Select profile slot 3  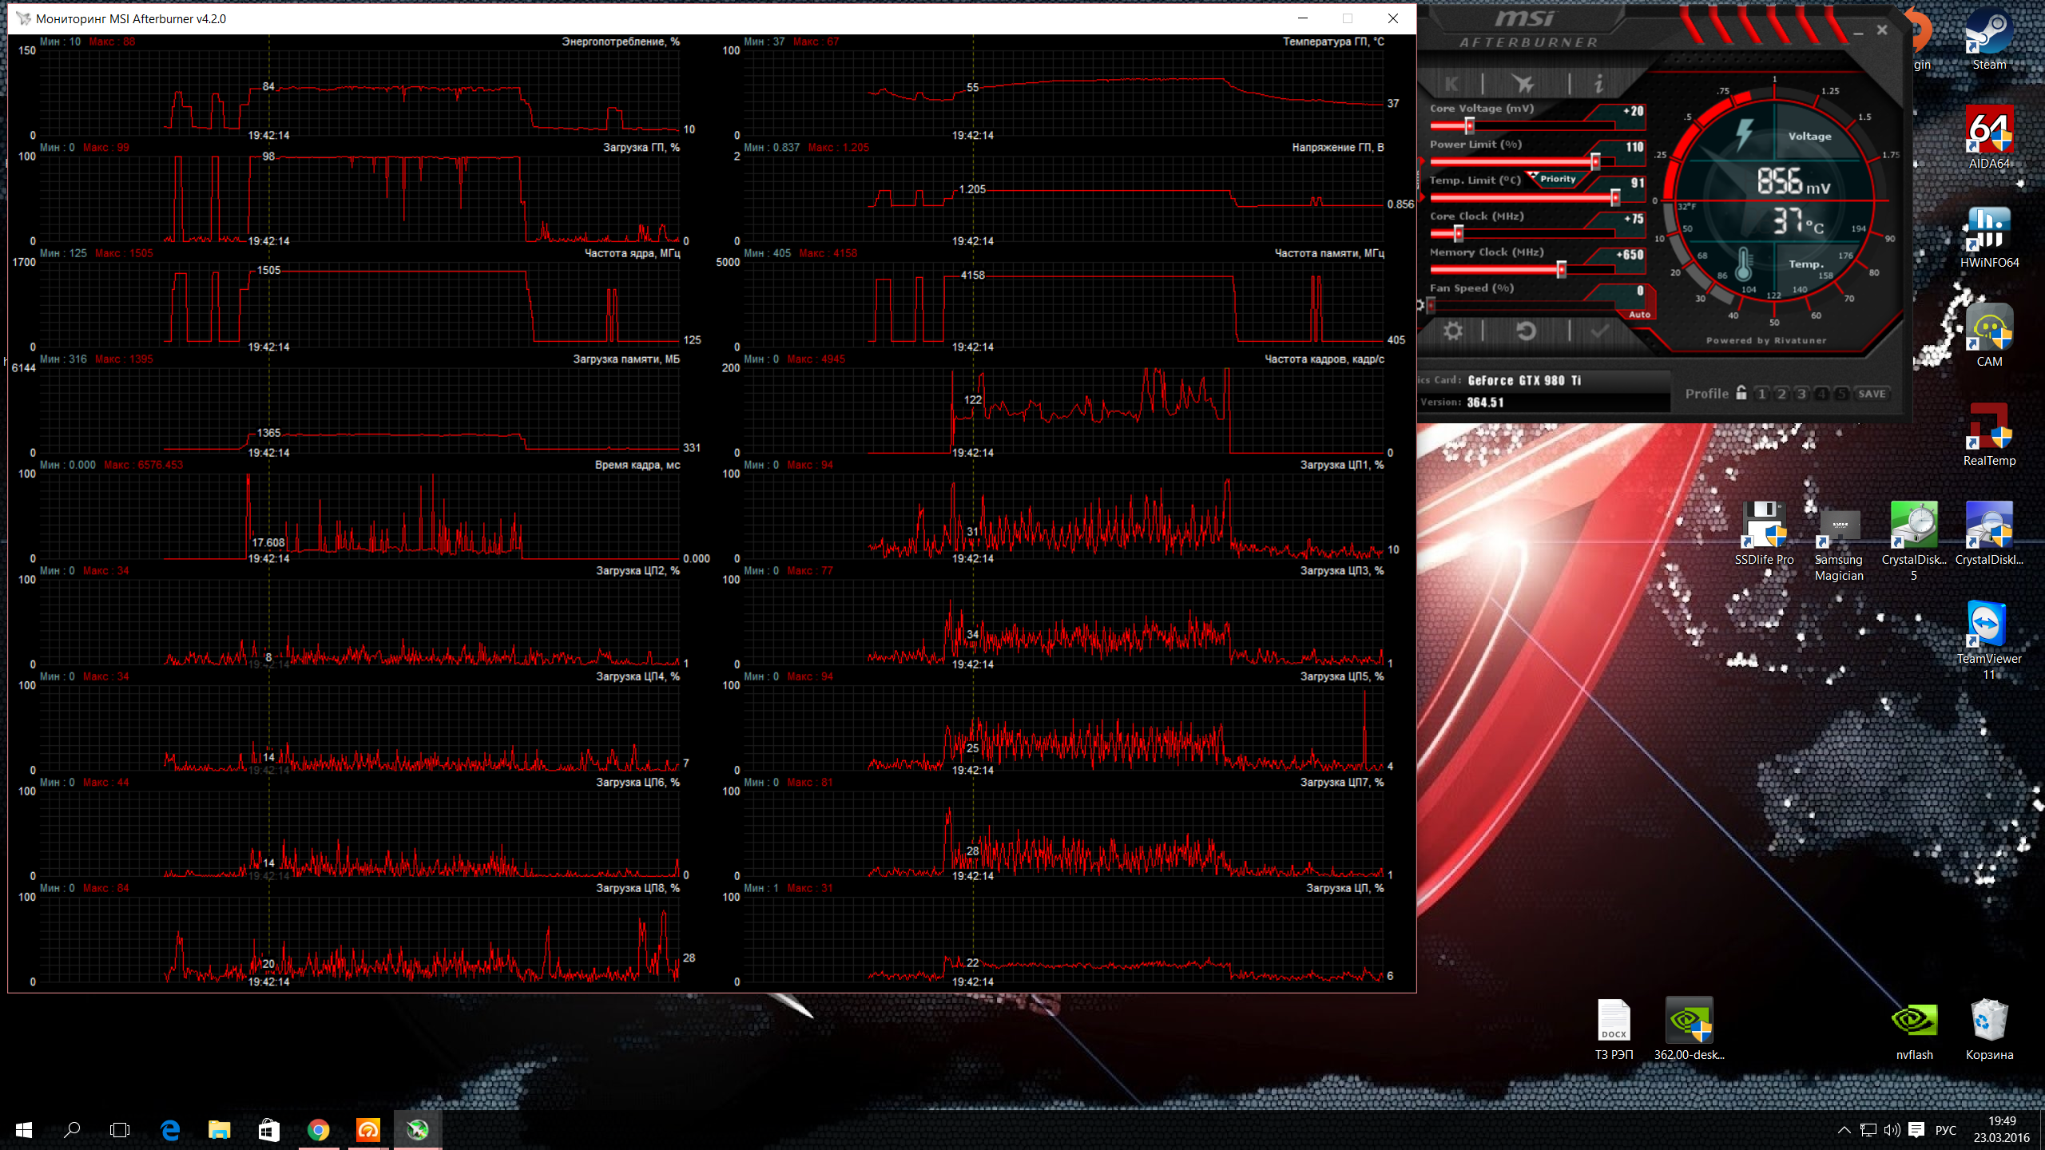pos(1801,394)
